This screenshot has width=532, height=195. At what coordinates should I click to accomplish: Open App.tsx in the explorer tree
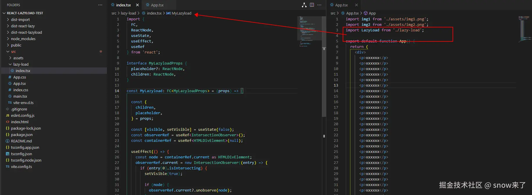[x=19, y=83]
